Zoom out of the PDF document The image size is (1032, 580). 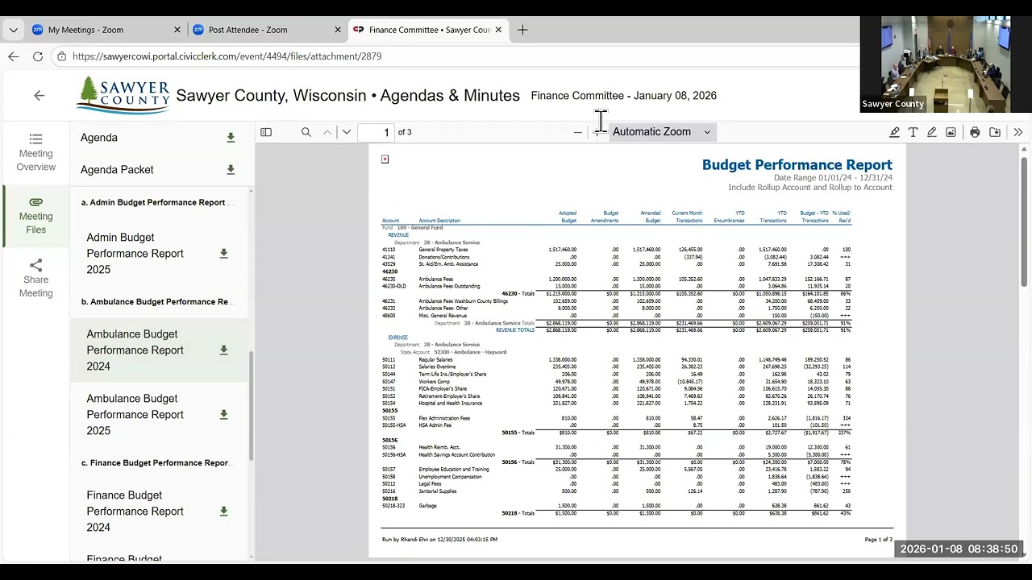(577, 132)
